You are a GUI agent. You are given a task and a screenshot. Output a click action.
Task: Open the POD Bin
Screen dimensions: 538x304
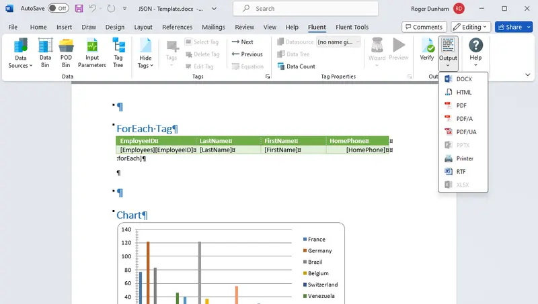[x=66, y=53]
